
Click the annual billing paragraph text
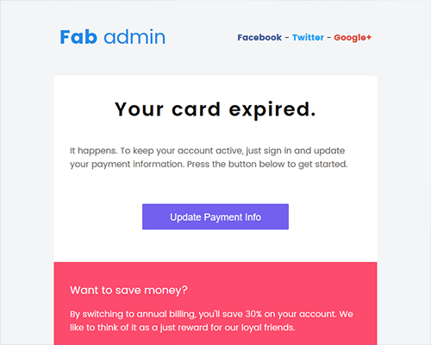point(211,321)
